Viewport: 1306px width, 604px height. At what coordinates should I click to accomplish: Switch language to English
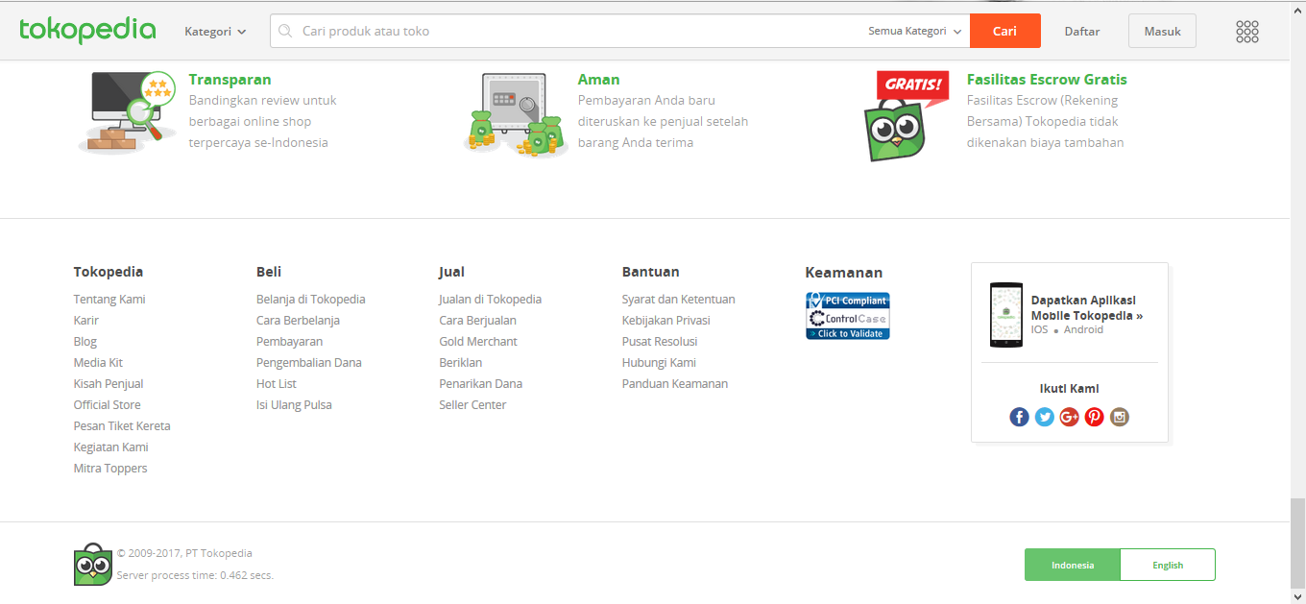pyautogui.click(x=1168, y=565)
